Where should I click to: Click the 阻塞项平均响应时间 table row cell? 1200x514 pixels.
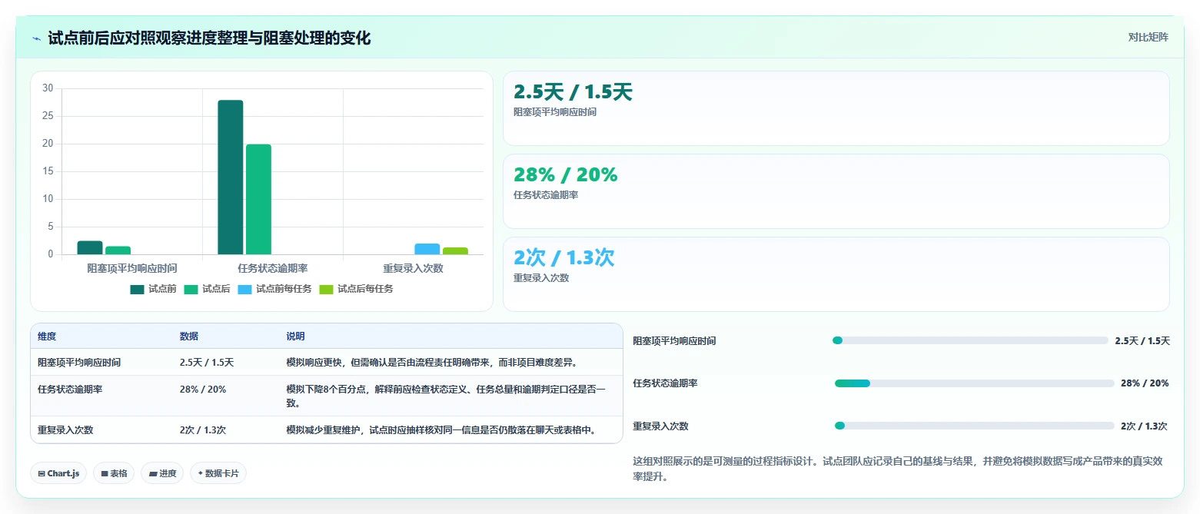coord(101,363)
